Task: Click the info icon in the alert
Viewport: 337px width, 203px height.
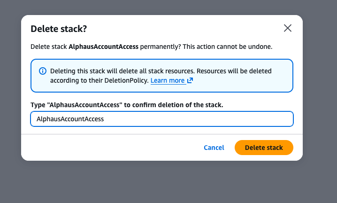Action: pyautogui.click(x=43, y=71)
